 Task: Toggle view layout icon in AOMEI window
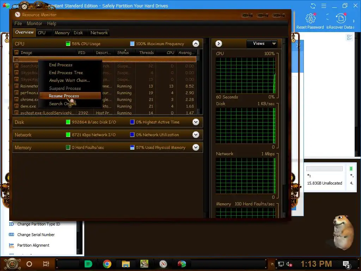tap(349, 37)
